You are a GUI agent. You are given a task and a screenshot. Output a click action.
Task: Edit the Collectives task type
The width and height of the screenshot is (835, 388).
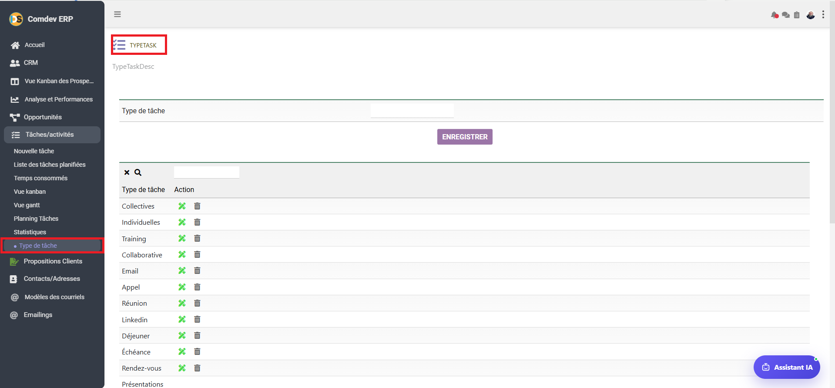(x=182, y=206)
